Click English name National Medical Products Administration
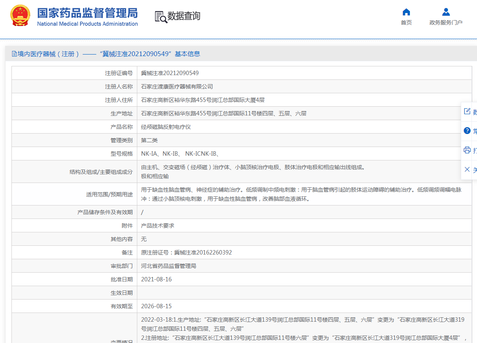Viewport: 477px width, 343px height. [x=88, y=24]
